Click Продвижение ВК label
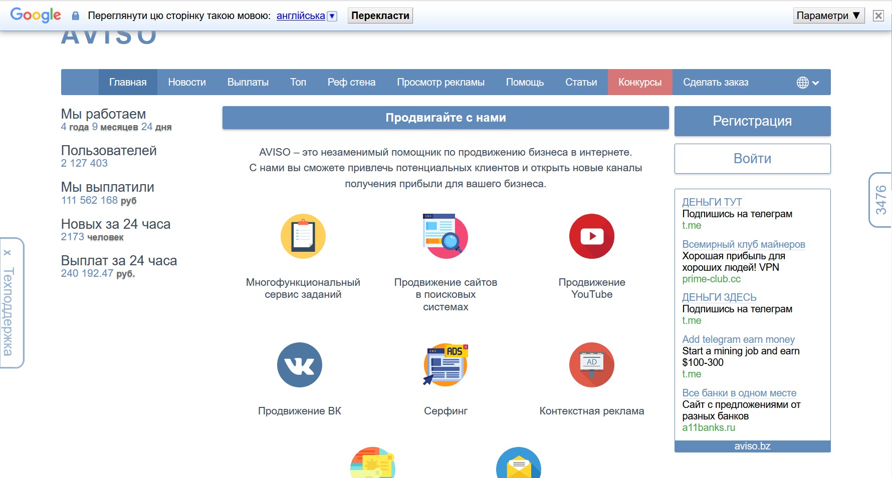 click(x=300, y=411)
